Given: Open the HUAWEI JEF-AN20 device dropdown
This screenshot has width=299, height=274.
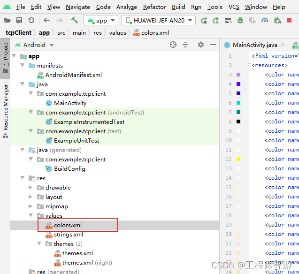Looking at the screenshot, I should pos(159,20).
